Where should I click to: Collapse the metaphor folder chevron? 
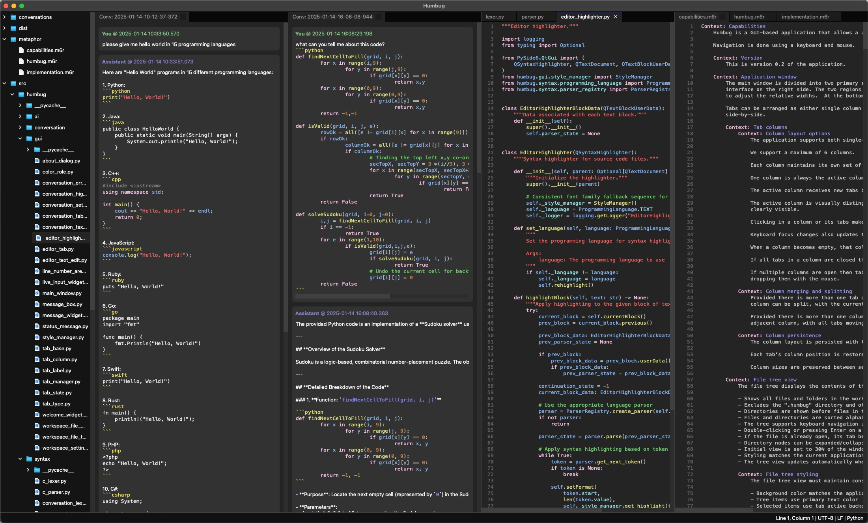point(4,39)
